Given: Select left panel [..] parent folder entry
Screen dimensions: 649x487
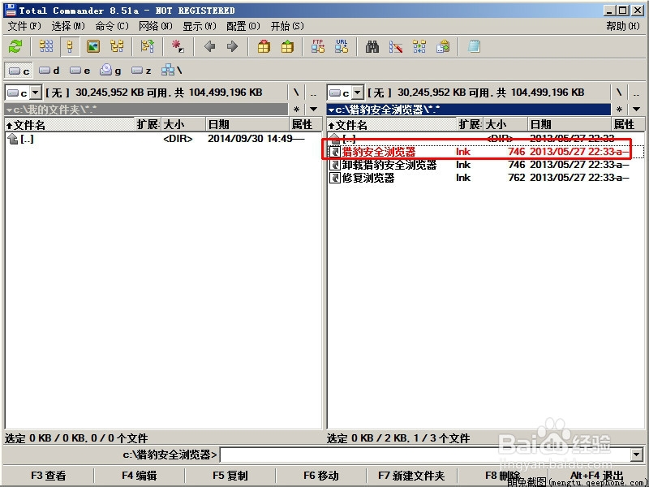Looking at the screenshot, I should click(x=164, y=139).
